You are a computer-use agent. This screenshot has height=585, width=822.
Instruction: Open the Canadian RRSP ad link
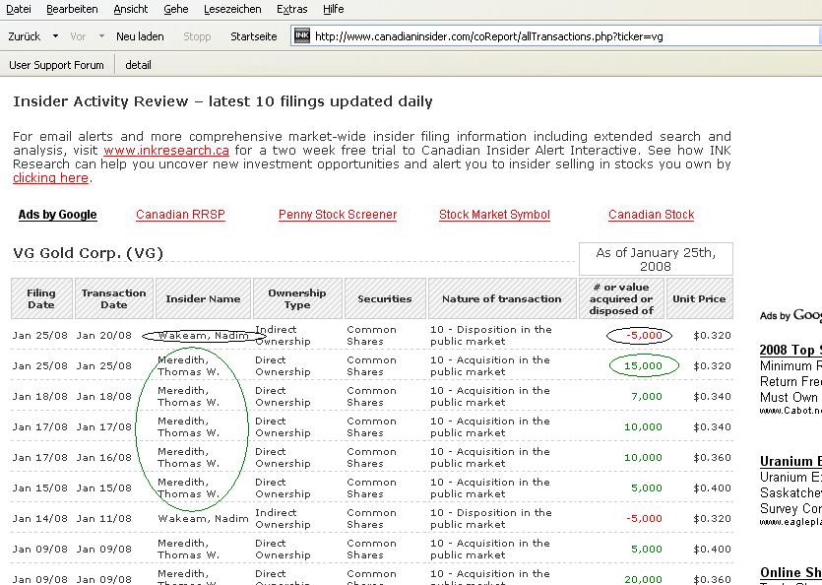180,215
